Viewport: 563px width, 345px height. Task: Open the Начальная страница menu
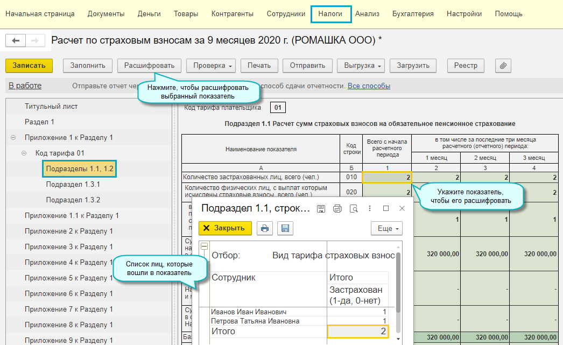pyautogui.click(x=40, y=14)
